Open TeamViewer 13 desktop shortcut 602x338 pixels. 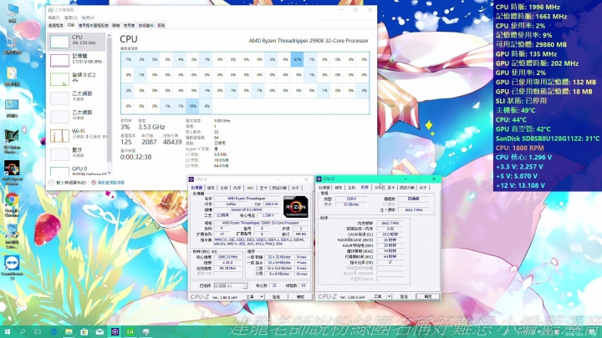pyautogui.click(x=12, y=267)
